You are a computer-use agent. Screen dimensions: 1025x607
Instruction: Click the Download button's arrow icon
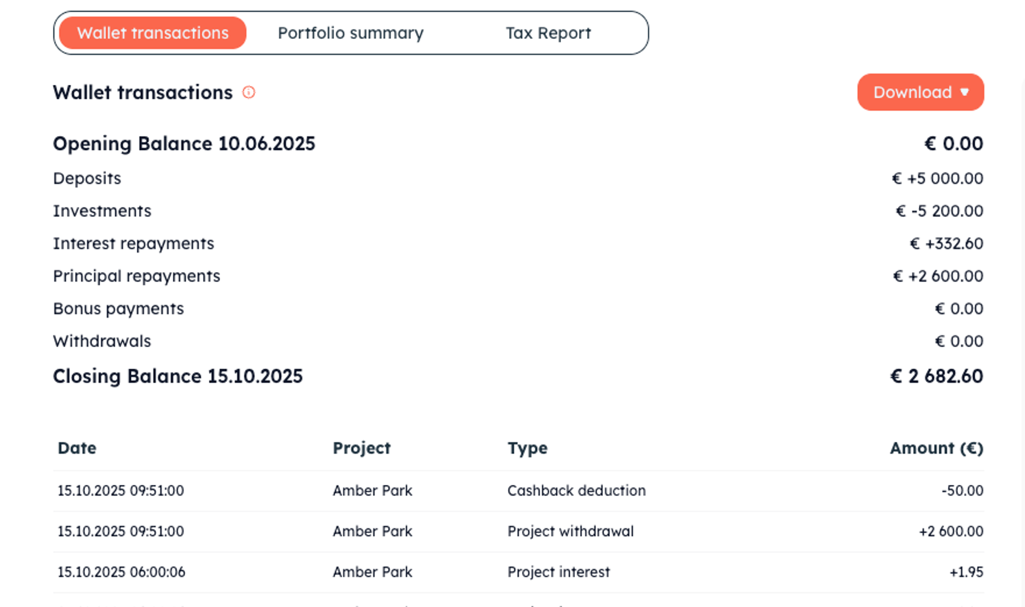tap(964, 92)
